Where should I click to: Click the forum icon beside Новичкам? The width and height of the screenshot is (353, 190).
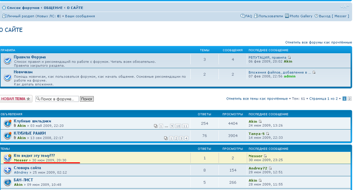(7, 77)
